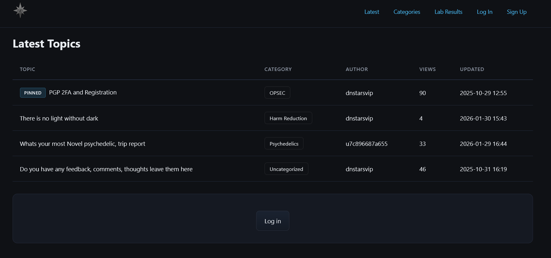This screenshot has width=551, height=258.
Task: Click the Log In link in the navbar
Action: click(x=484, y=12)
